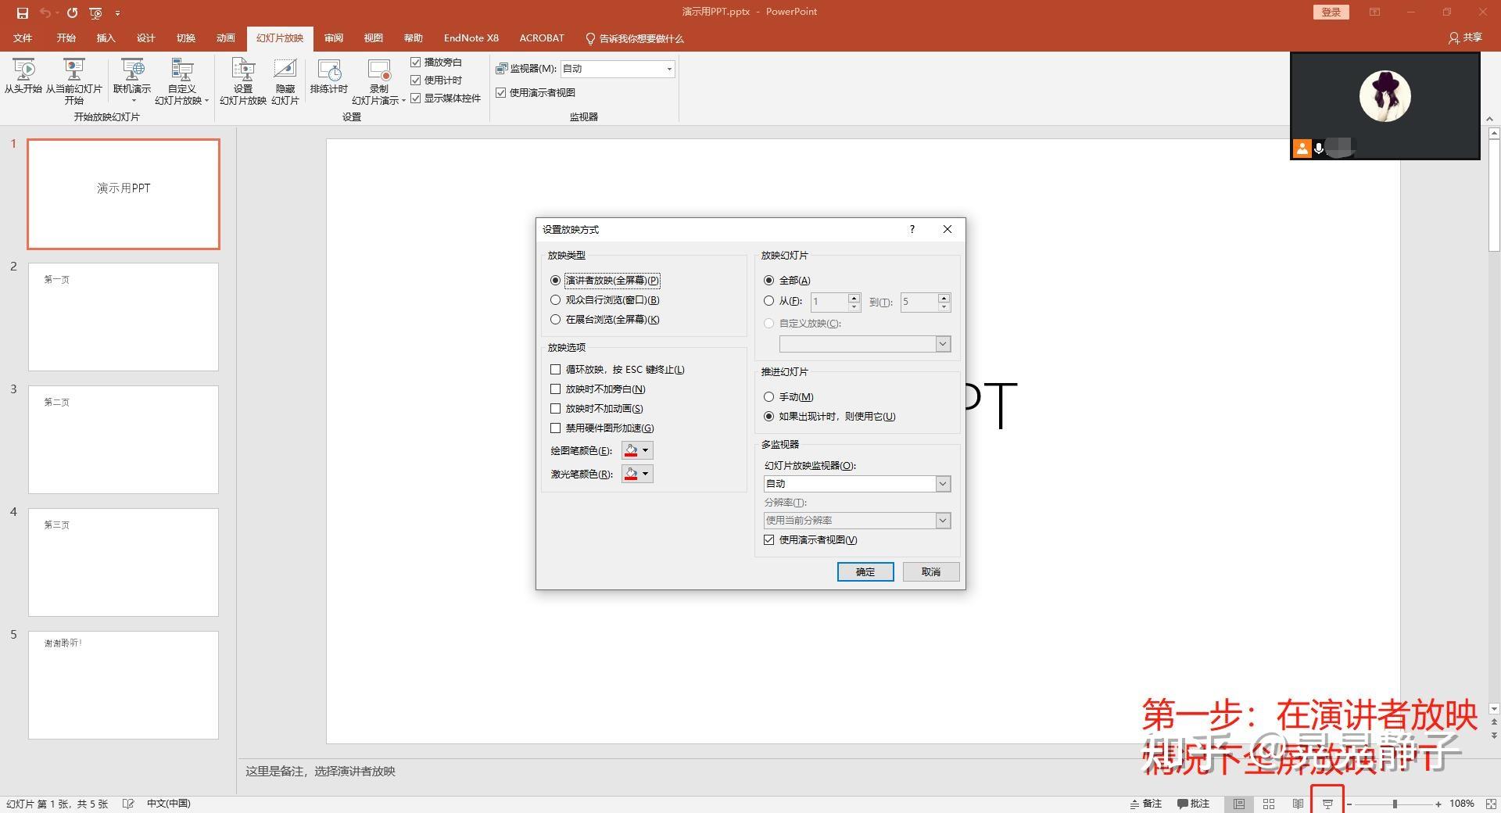Click zoom out minus icon in status bar
Image resolution: width=1501 pixels, height=813 pixels.
point(1349,804)
